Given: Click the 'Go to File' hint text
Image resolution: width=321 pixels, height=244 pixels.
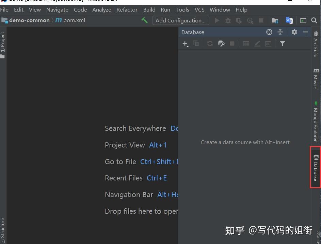Looking at the screenshot, I should 121,162.
